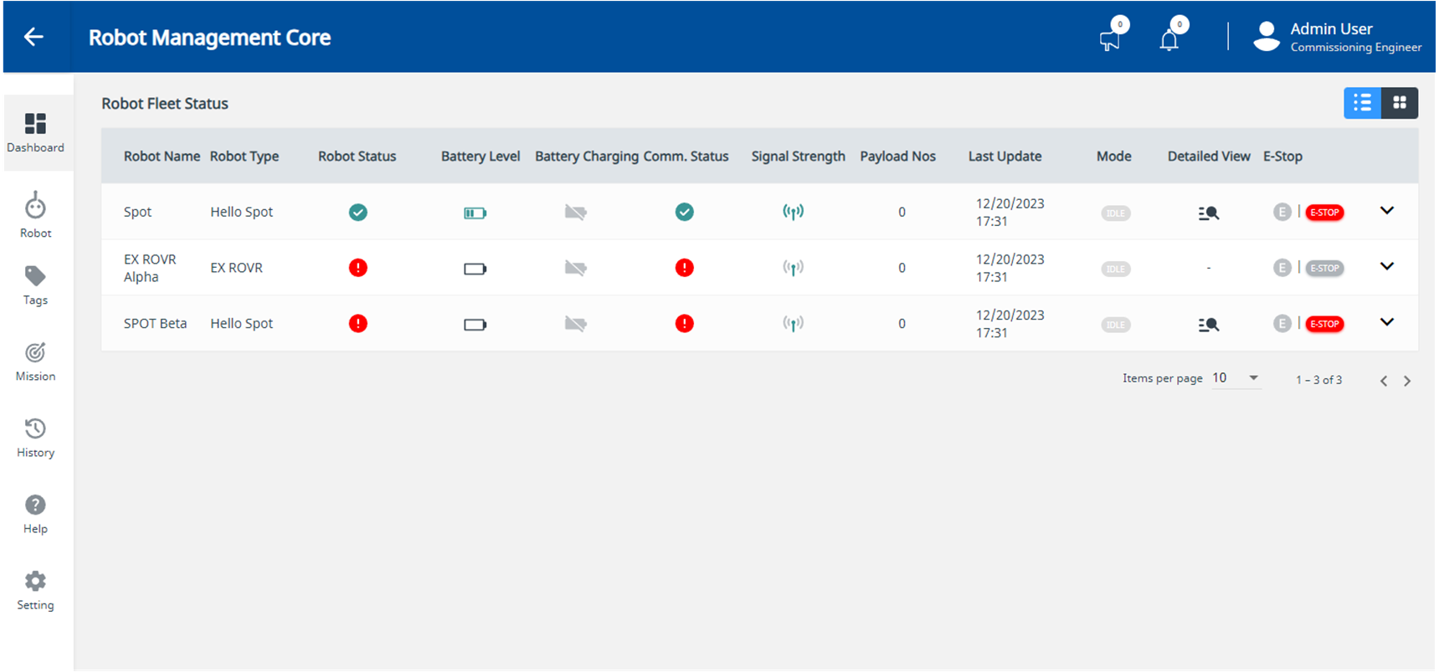Go to next page of results
Screen dimensions: 1439x672
tap(1407, 381)
